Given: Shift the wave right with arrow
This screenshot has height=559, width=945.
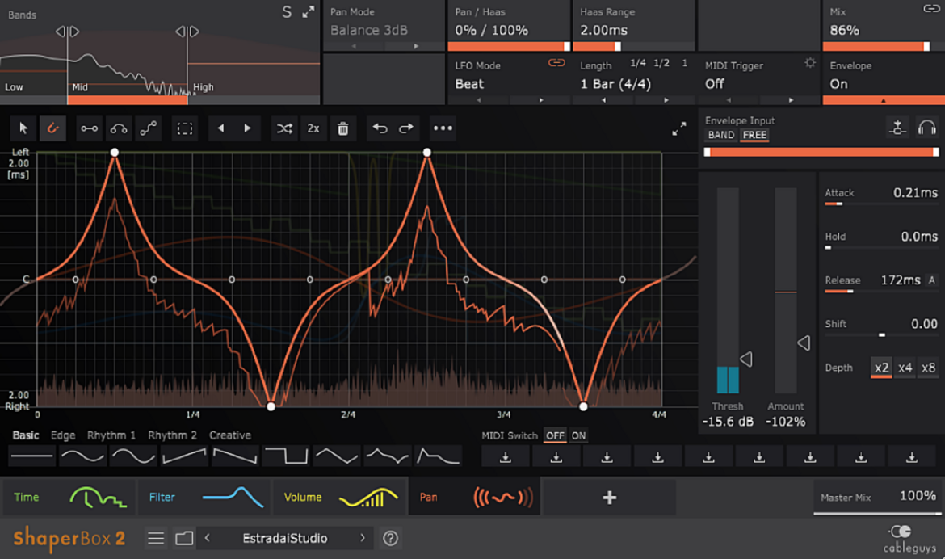Looking at the screenshot, I should (247, 128).
